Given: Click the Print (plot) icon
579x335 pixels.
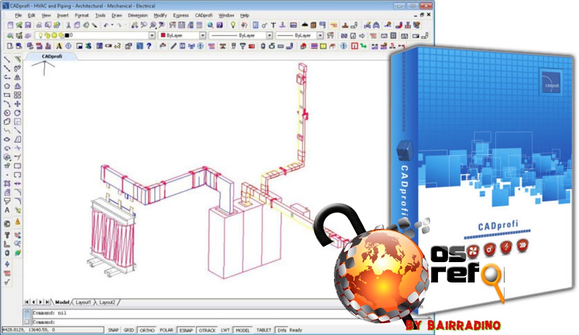Looking at the screenshot, I should click(39, 25).
